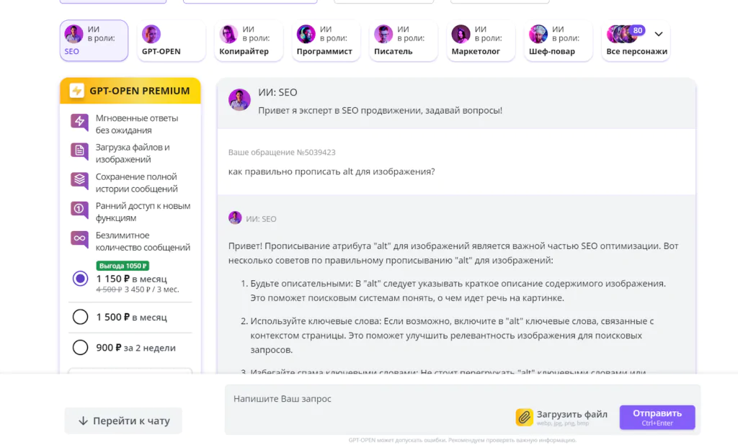Click the message history layers icon
Image resolution: width=738 pixels, height=445 pixels.
(x=79, y=180)
